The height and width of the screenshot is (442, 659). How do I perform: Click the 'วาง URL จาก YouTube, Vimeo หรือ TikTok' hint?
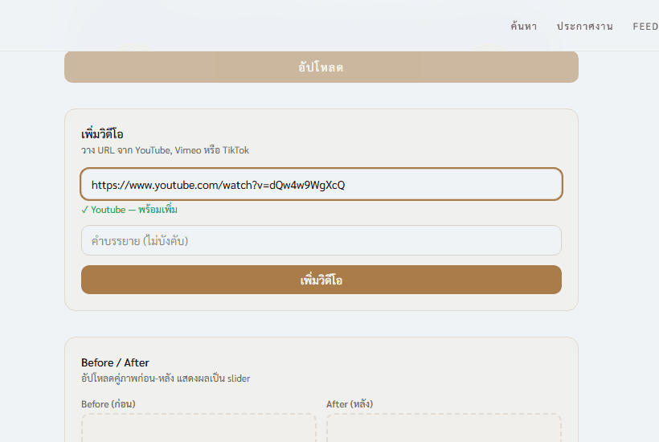pos(165,150)
